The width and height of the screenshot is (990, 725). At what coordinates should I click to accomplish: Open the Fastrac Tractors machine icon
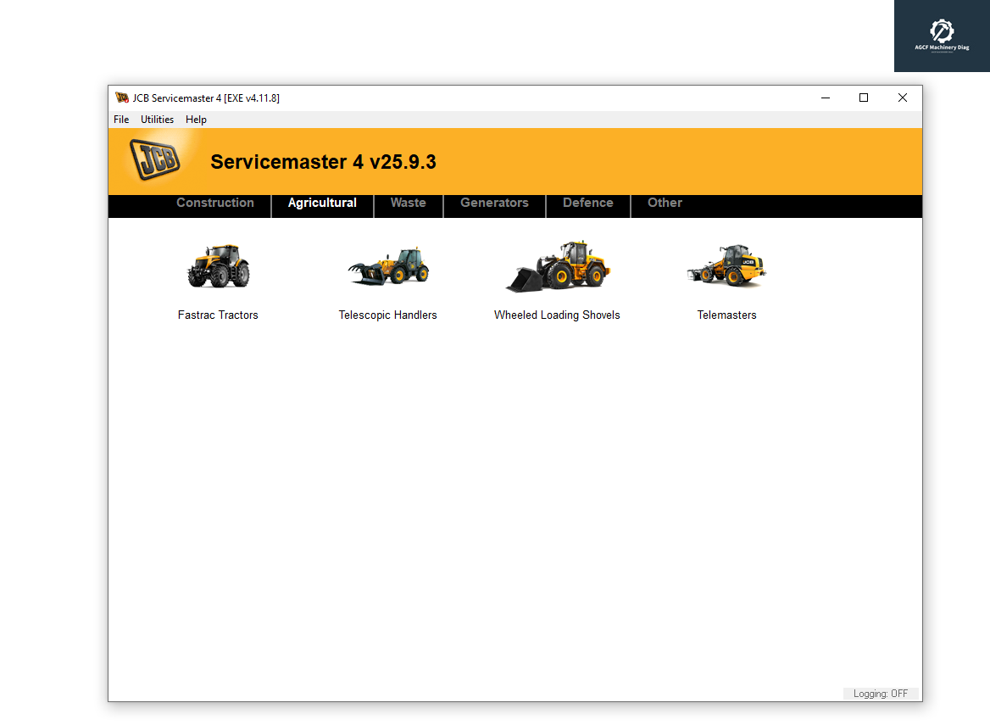tap(218, 266)
